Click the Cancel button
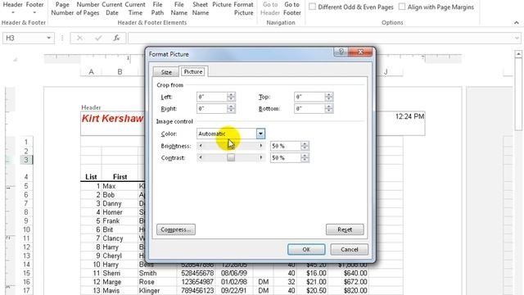The height and width of the screenshot is (295, 524). pos(350,249)
